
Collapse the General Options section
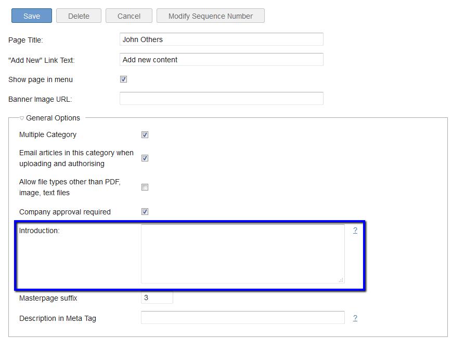click(22, 118)
